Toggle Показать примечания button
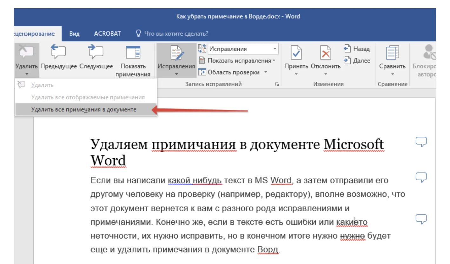Viewport: 450px width, 264px height. coord(133,61)
